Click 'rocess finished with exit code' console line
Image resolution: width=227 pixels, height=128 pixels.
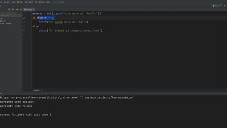pyautogui.click(x=26, y=114)
